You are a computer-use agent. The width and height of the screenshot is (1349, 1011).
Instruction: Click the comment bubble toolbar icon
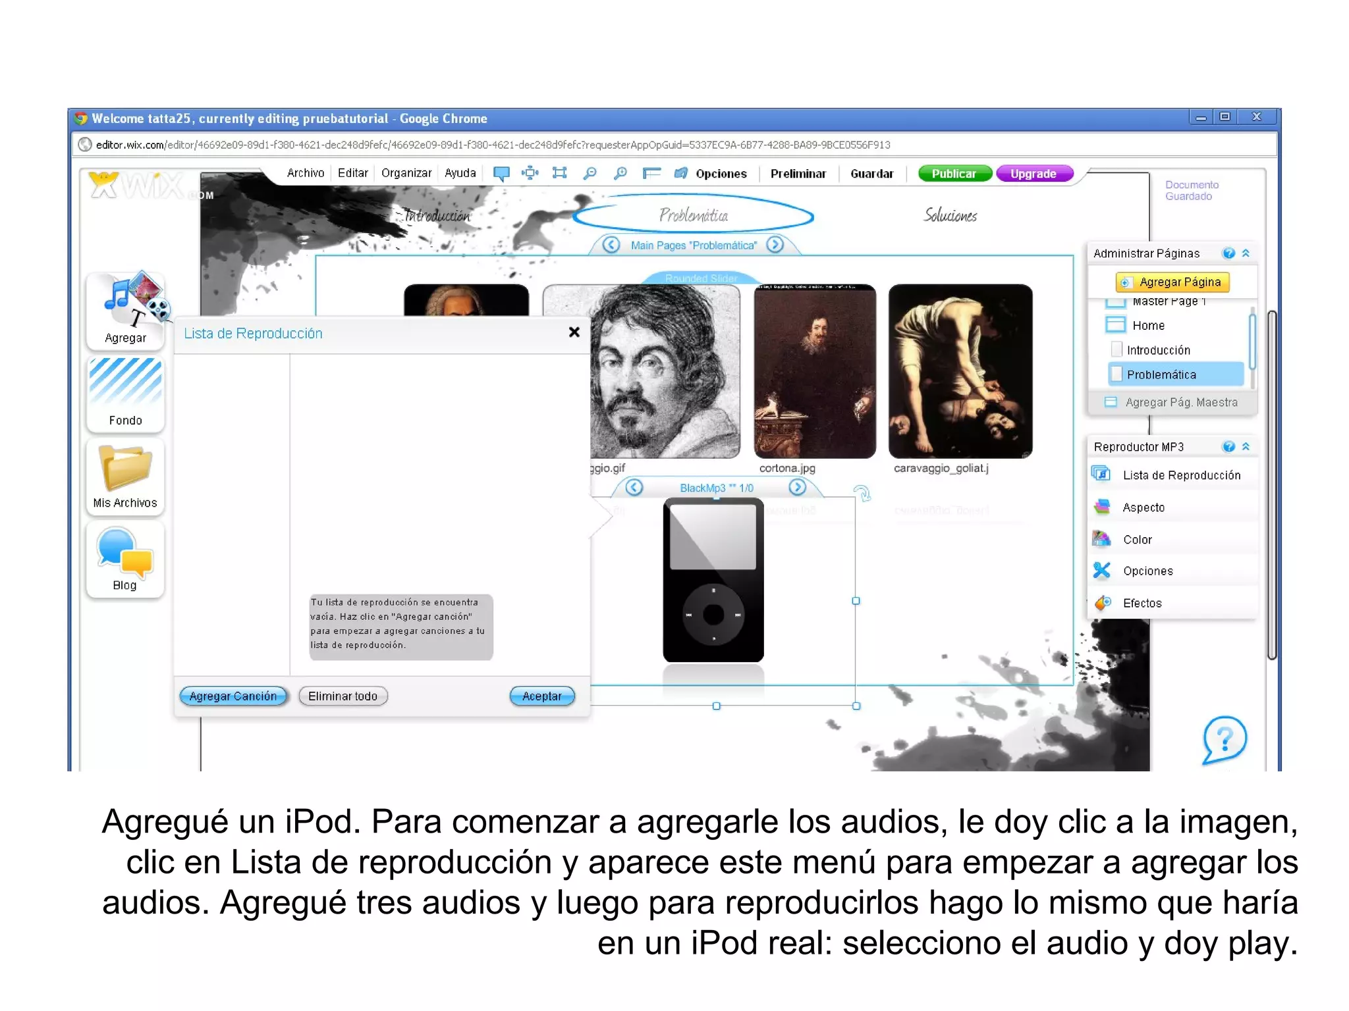(501, 174)
